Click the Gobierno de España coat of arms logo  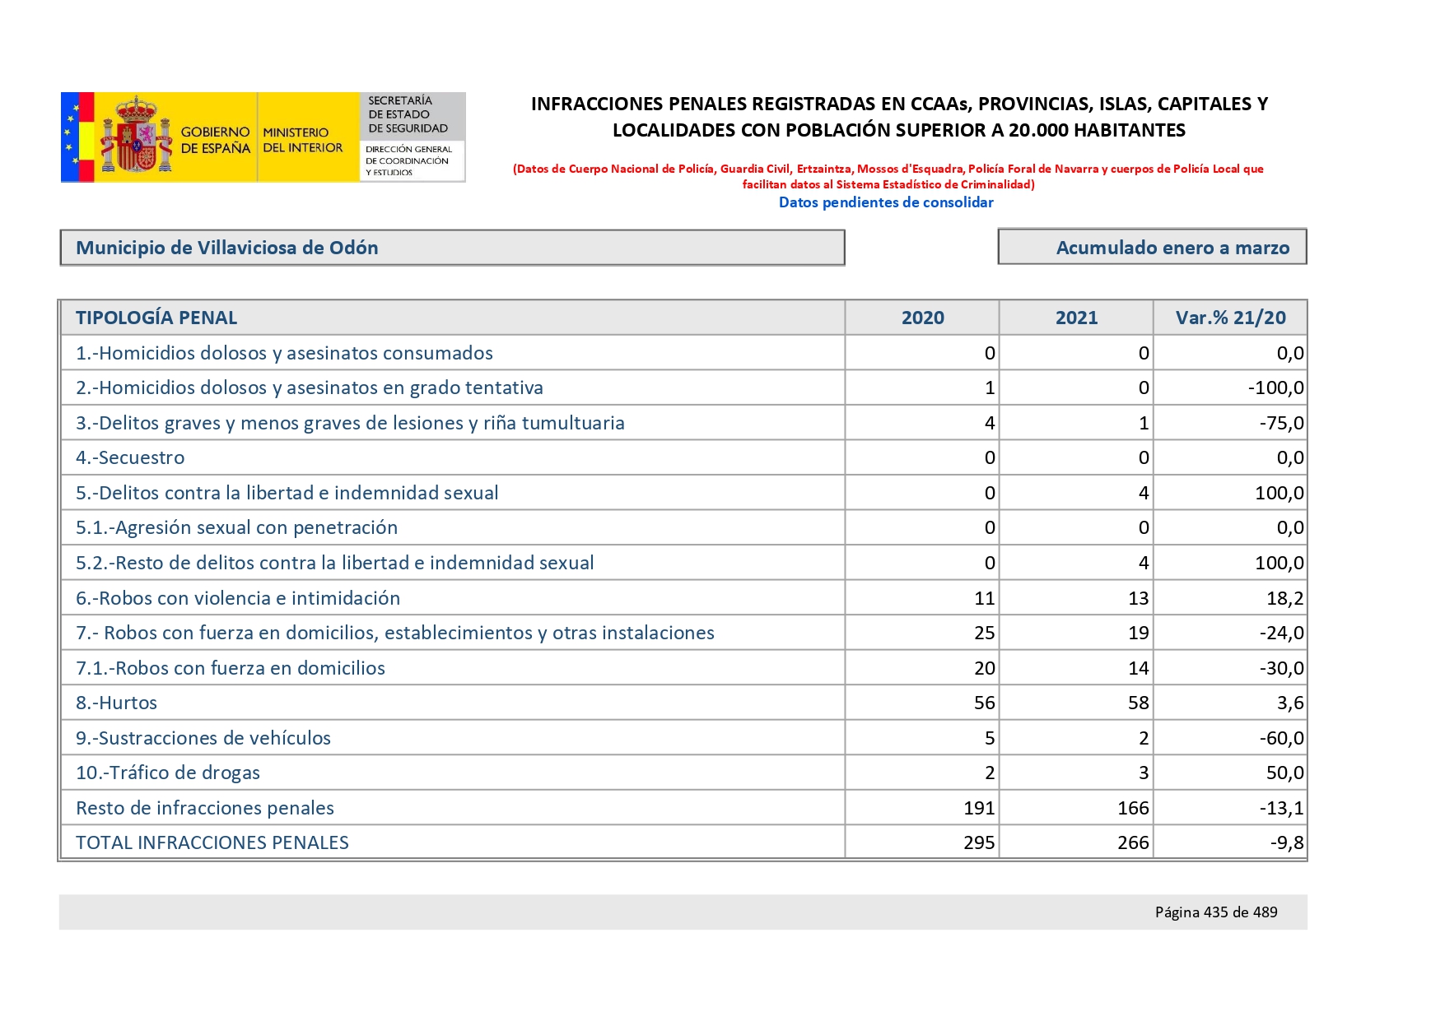coord(136,137)
